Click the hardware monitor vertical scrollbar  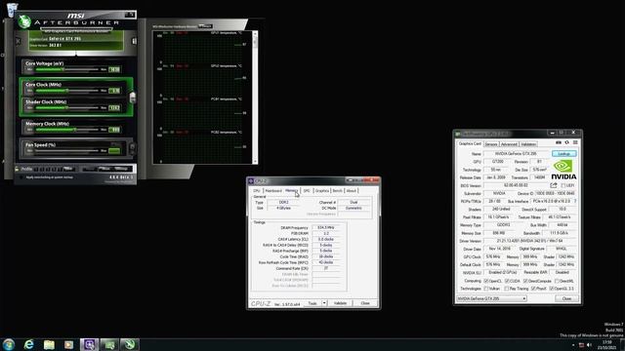255,97
